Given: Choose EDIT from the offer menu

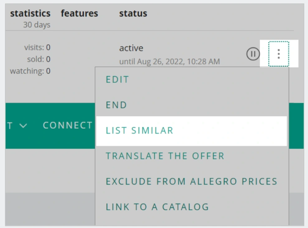Looking at the screenshot, I should tap(118, 79).
